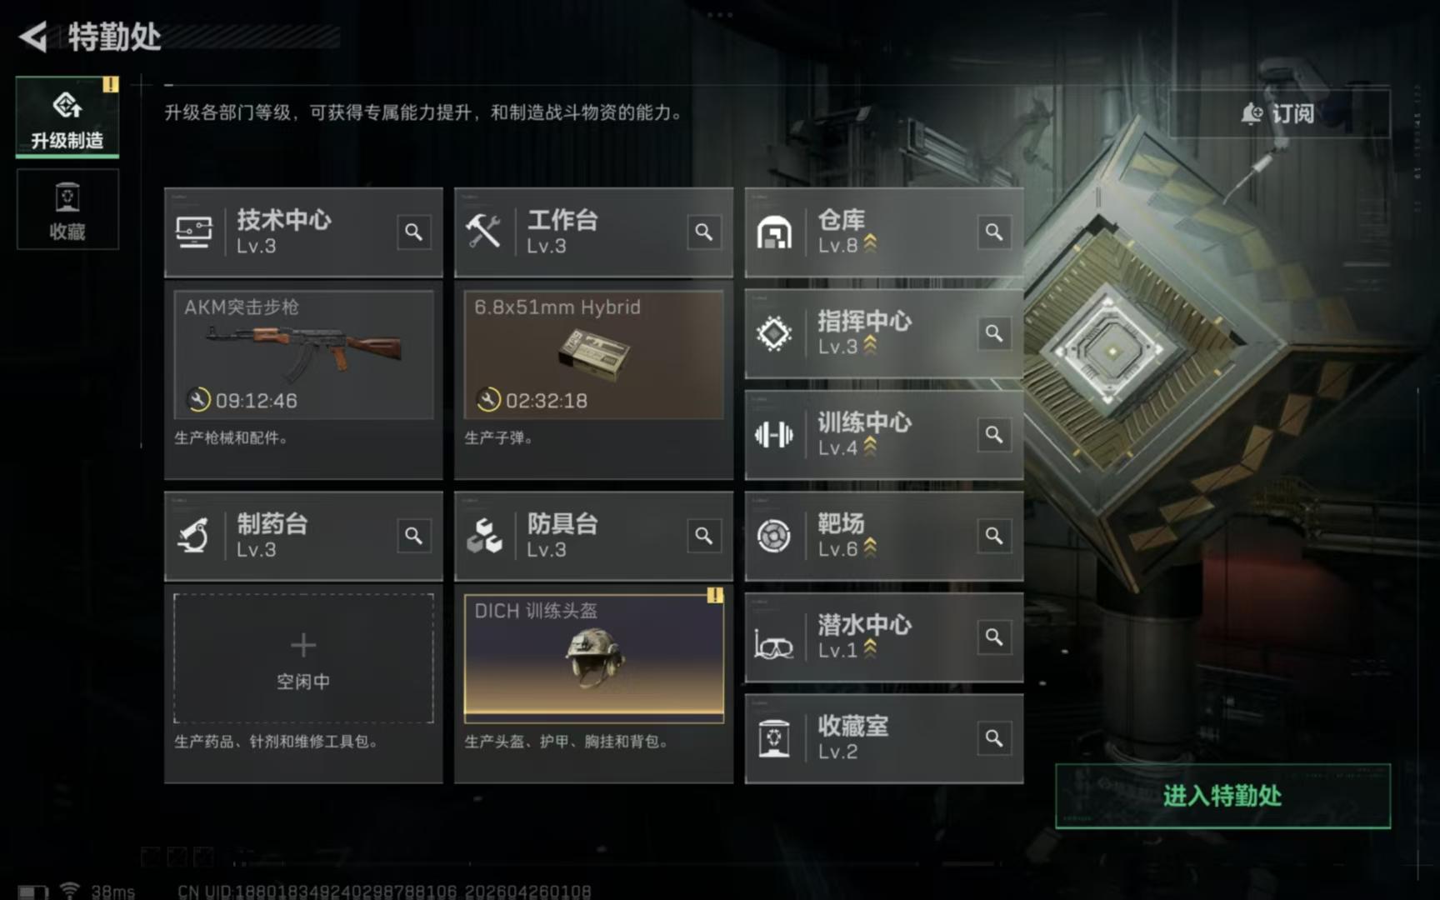Open the 6.8x51mm Hybrid ammo production slot

point(593,354)
